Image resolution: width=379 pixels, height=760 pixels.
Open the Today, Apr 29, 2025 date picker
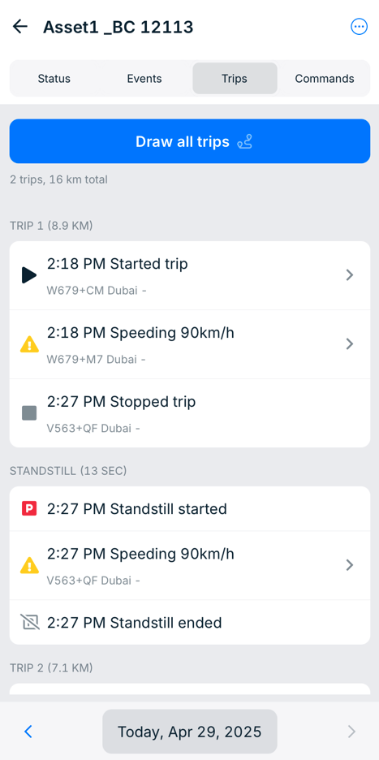pos(190,732)
